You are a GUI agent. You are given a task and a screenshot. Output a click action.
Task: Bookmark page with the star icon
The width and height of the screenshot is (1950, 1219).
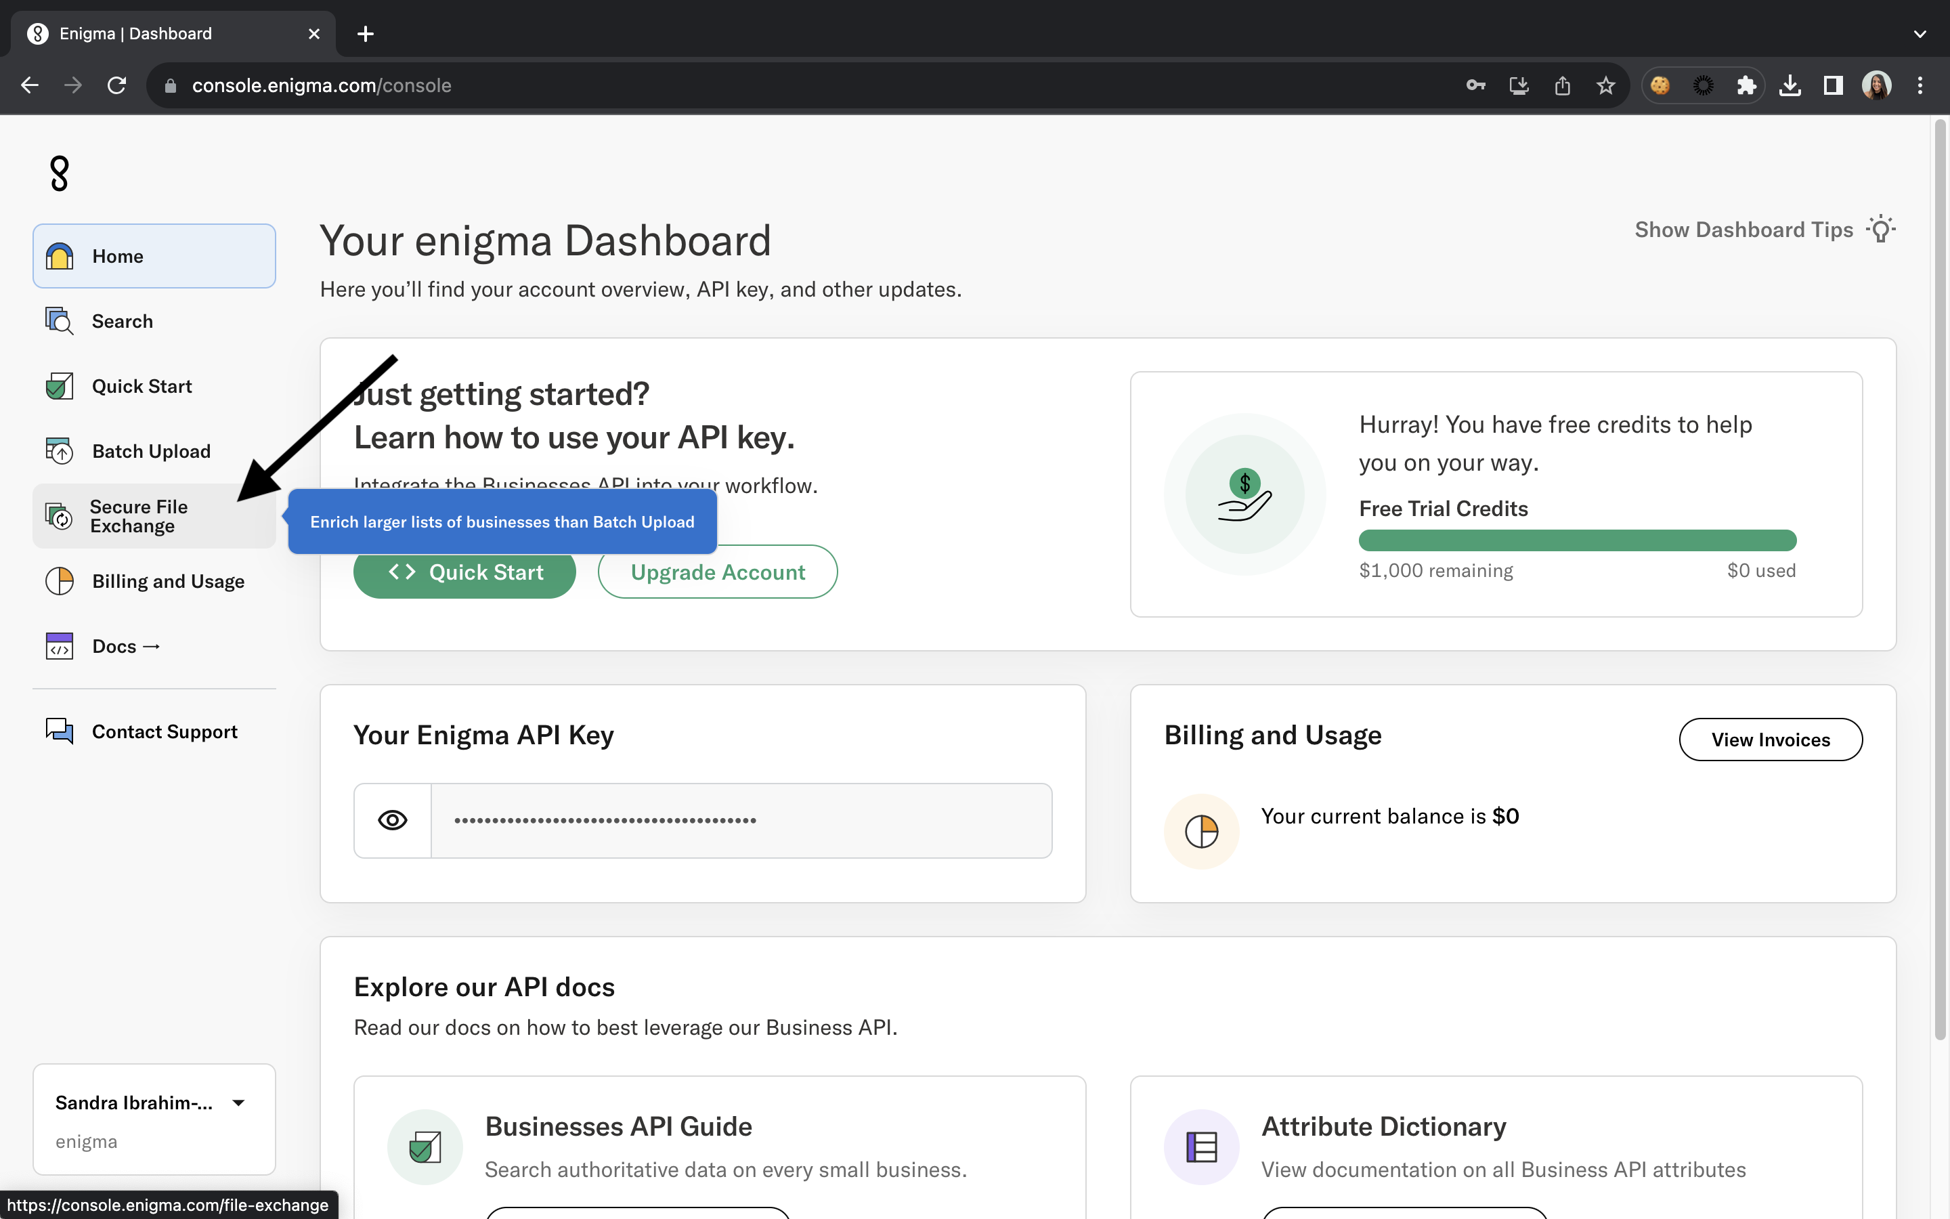tap(1606, 85)
